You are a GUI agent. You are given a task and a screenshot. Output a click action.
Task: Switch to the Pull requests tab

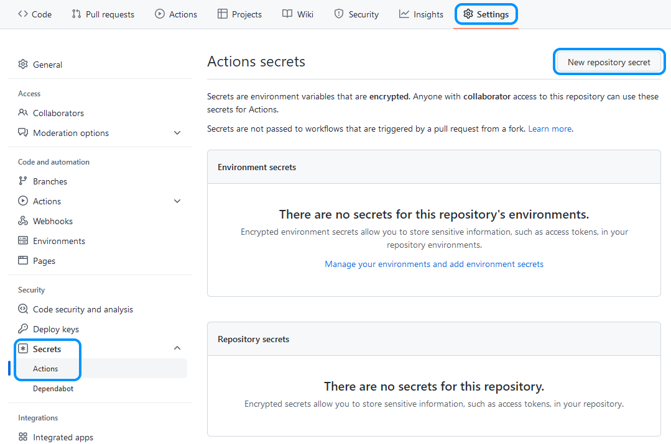103,14
